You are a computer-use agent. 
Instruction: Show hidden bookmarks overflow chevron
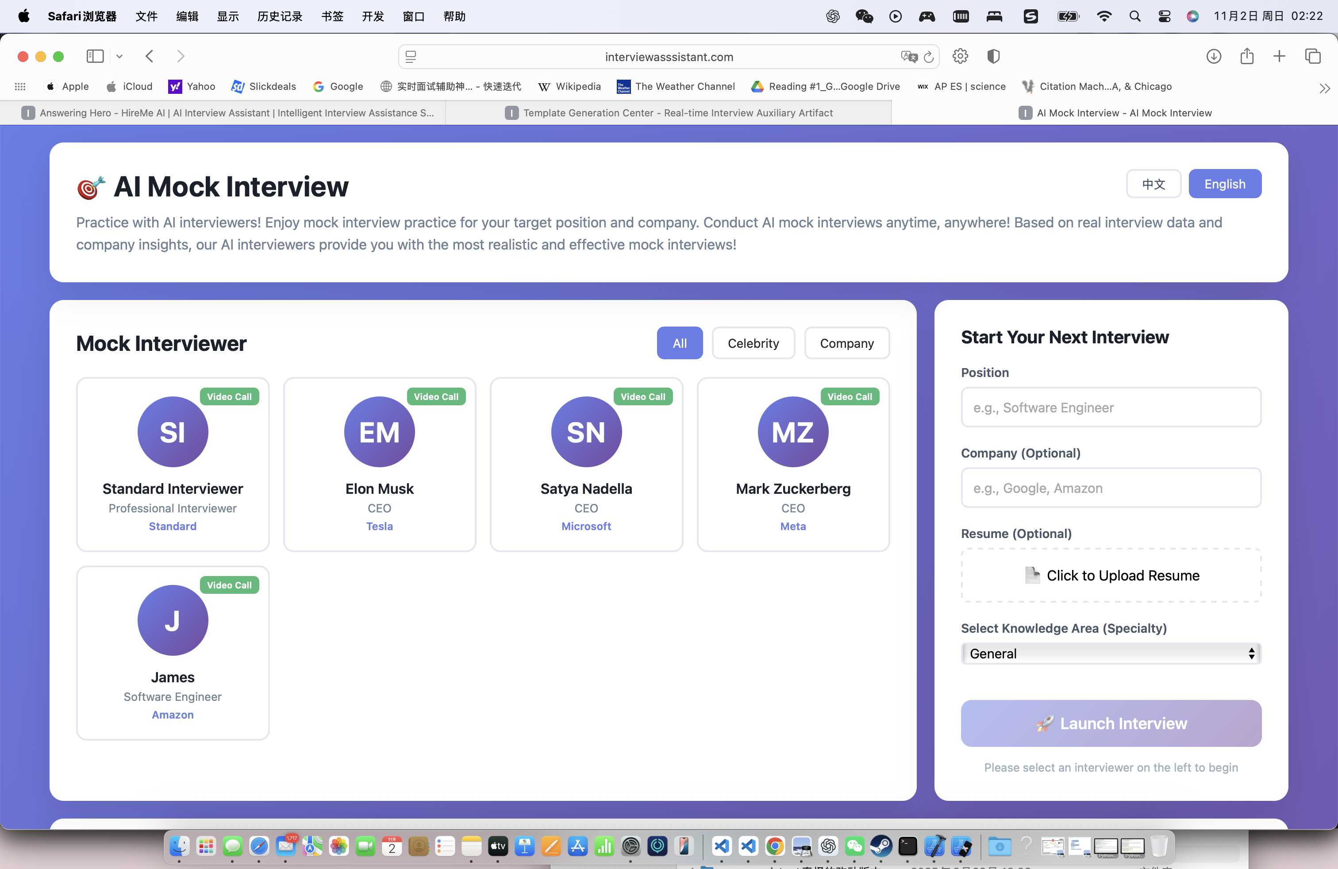coord(1324,88)
